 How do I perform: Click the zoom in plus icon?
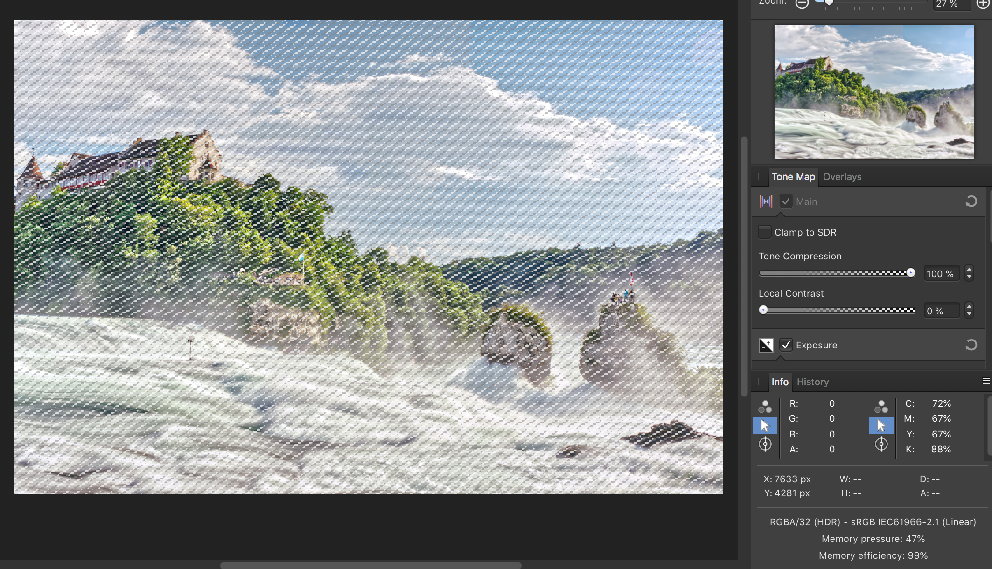(x=983, y=3)
